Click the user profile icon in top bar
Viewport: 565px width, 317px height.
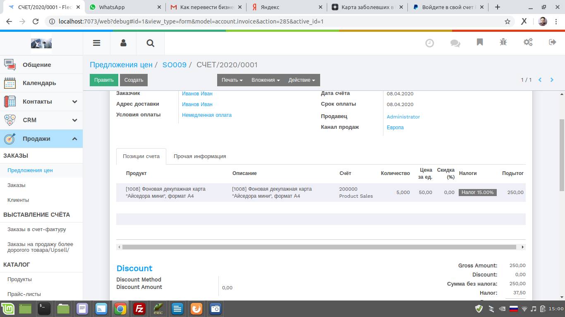coord(123,43)
